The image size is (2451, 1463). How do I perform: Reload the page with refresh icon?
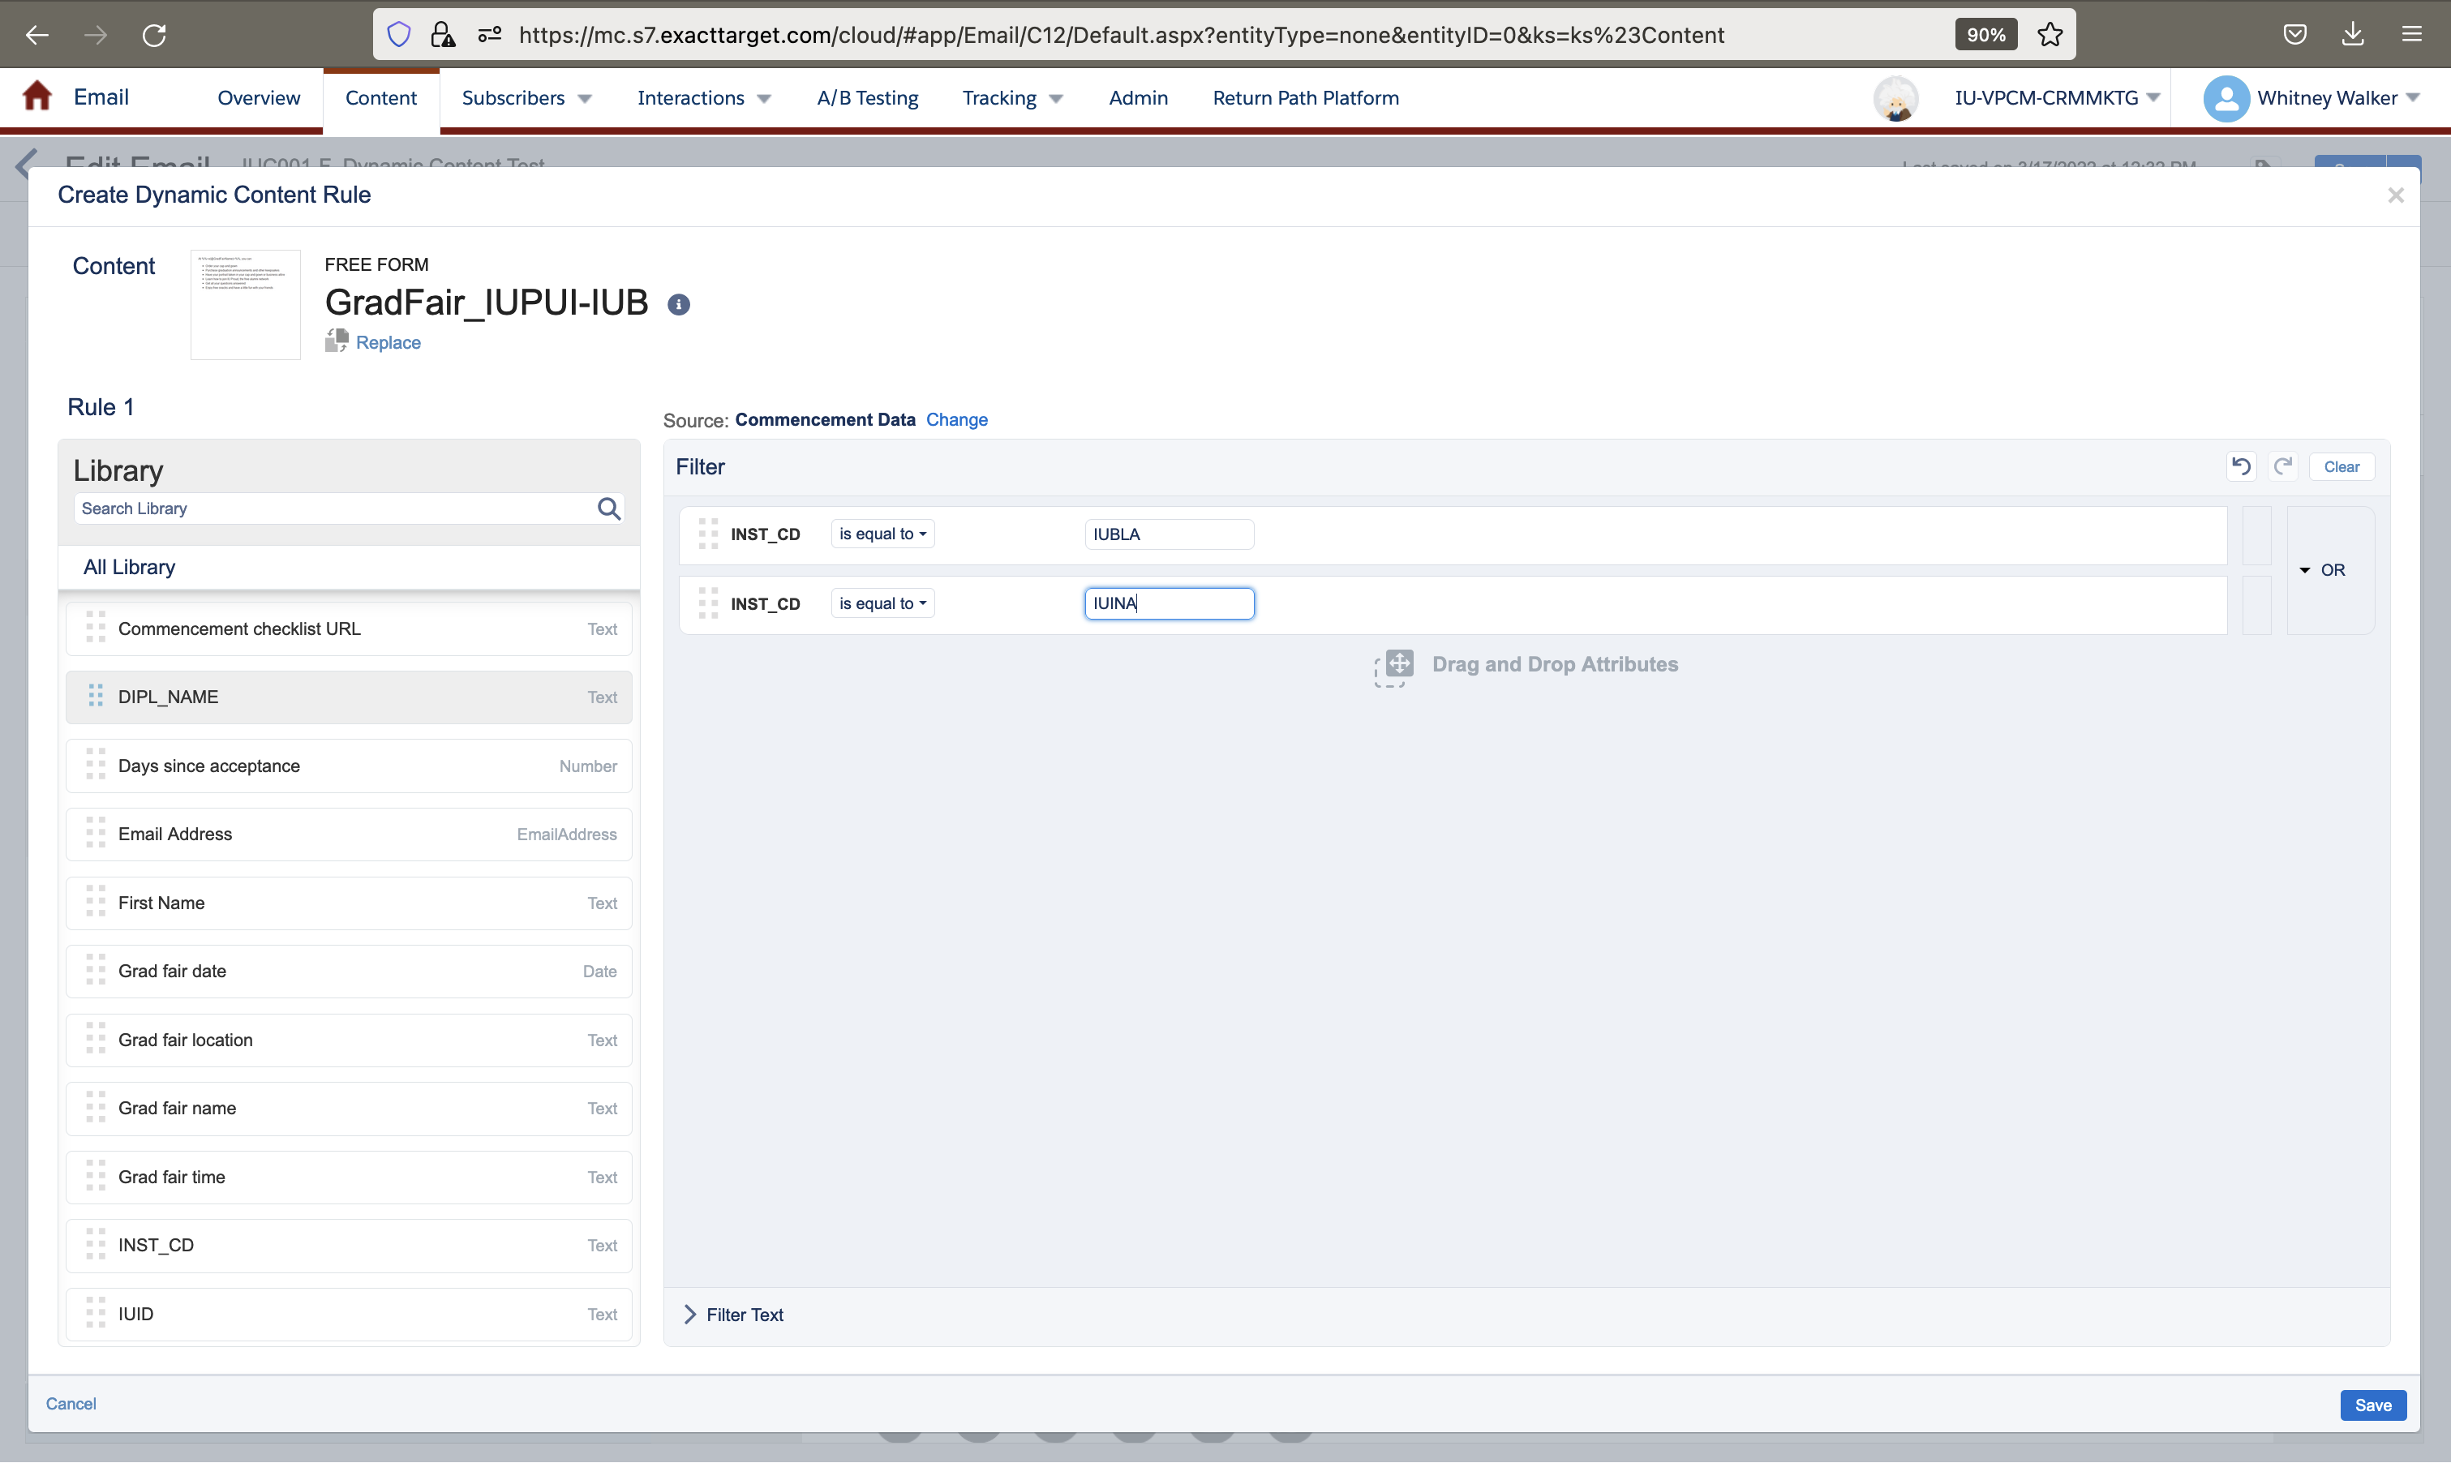click(155, 36)
